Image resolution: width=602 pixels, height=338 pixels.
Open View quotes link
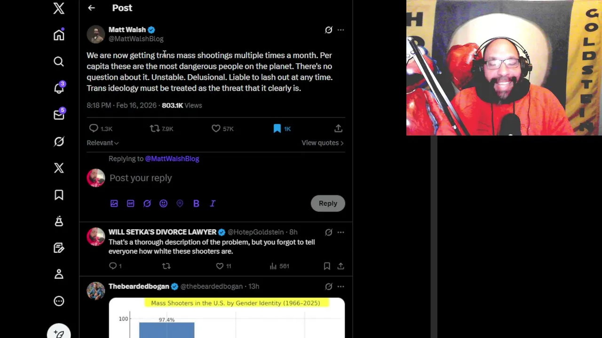(323, 143)
